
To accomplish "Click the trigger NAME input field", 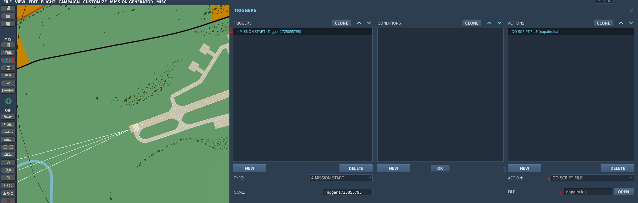I will pyautogui.click(x=347, y=192).
